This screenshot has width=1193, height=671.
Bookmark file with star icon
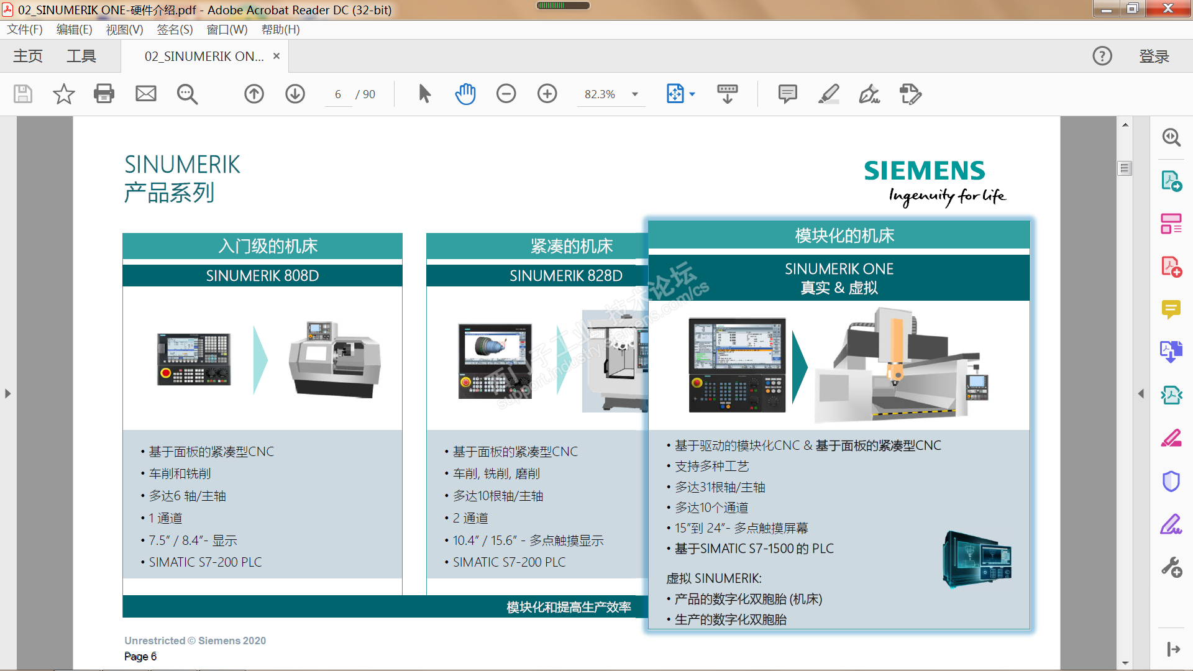point(63,94)
